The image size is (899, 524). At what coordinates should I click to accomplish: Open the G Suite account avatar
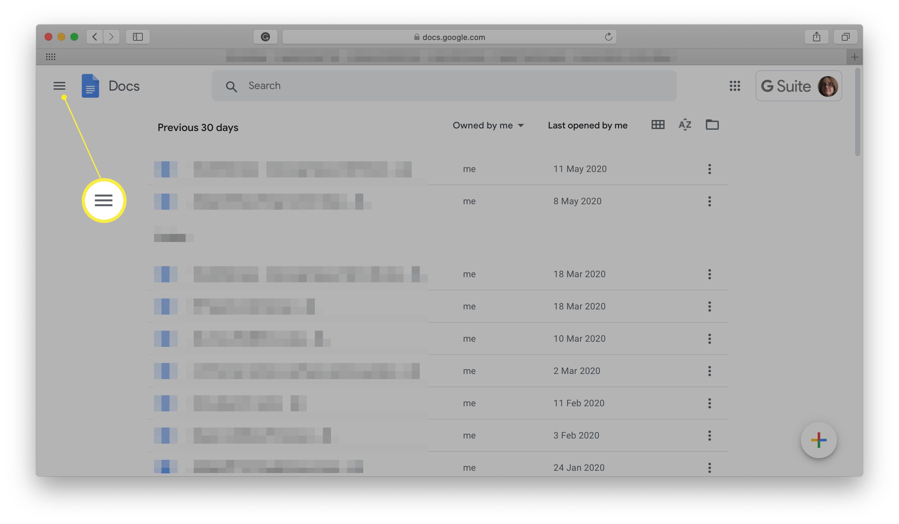click(828, 86)
